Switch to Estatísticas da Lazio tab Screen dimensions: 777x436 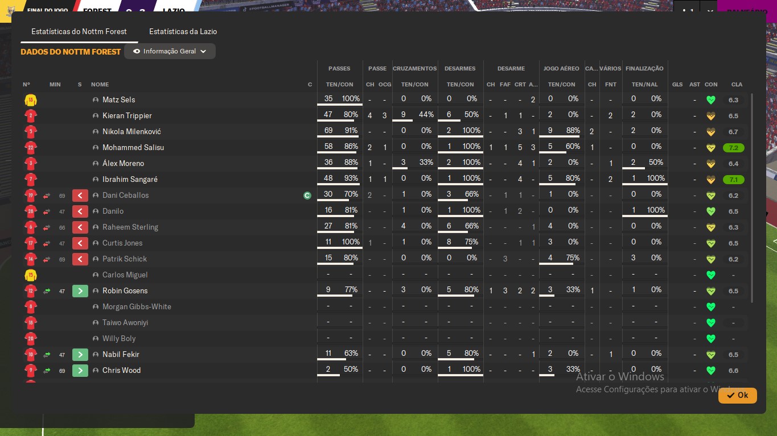click(183, 31)
